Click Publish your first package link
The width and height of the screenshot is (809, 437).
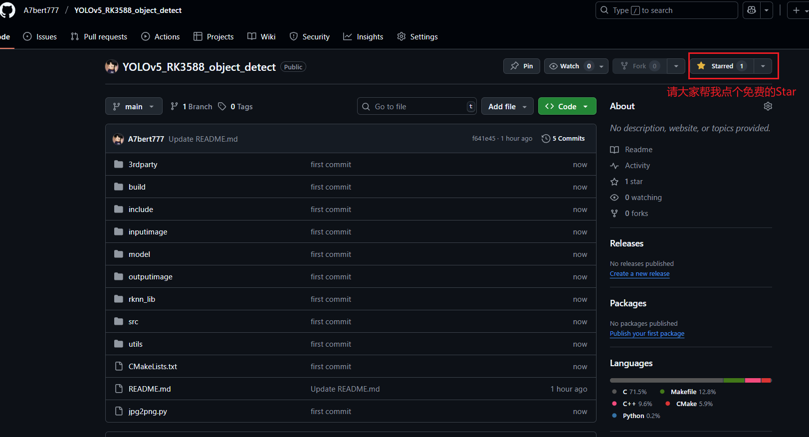(x=647, y=333)
